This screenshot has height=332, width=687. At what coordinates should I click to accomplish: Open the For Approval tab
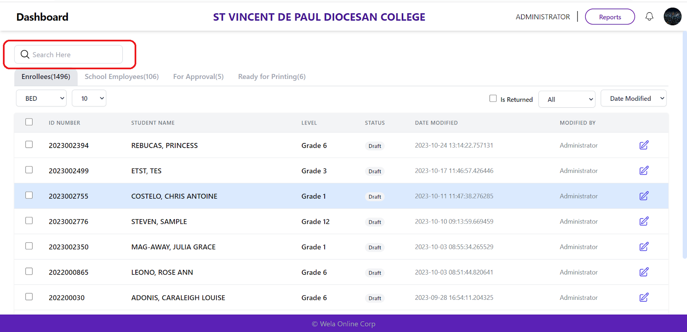point(198,77)
